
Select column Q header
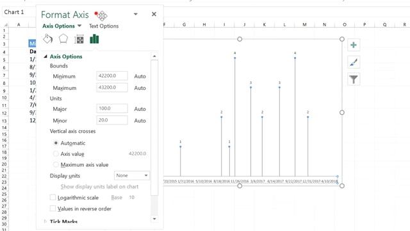click(x=384, y=24)
